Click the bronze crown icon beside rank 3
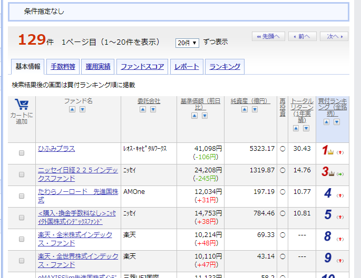The image size is (361, 278). pos(331,173)
